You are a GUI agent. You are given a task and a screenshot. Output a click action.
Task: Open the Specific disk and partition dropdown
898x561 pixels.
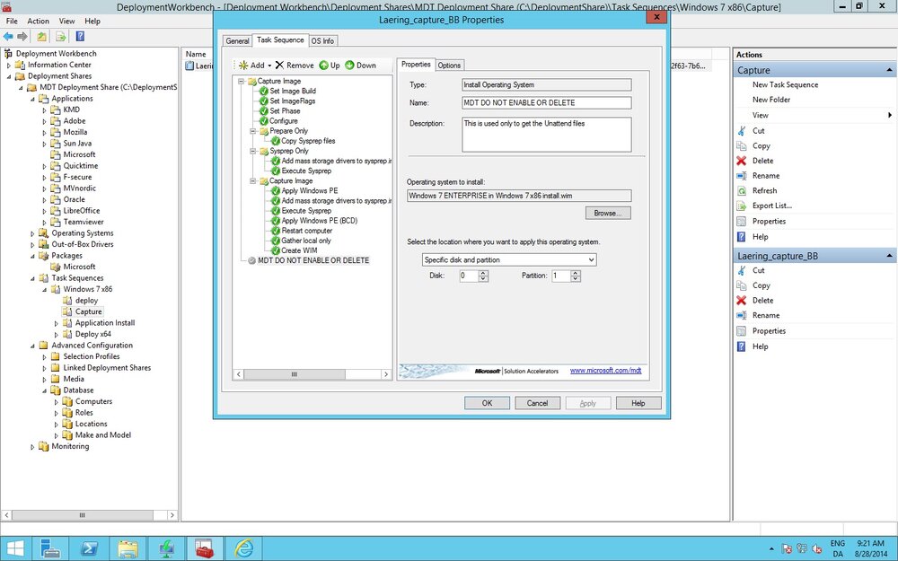(x=591, y=260)
